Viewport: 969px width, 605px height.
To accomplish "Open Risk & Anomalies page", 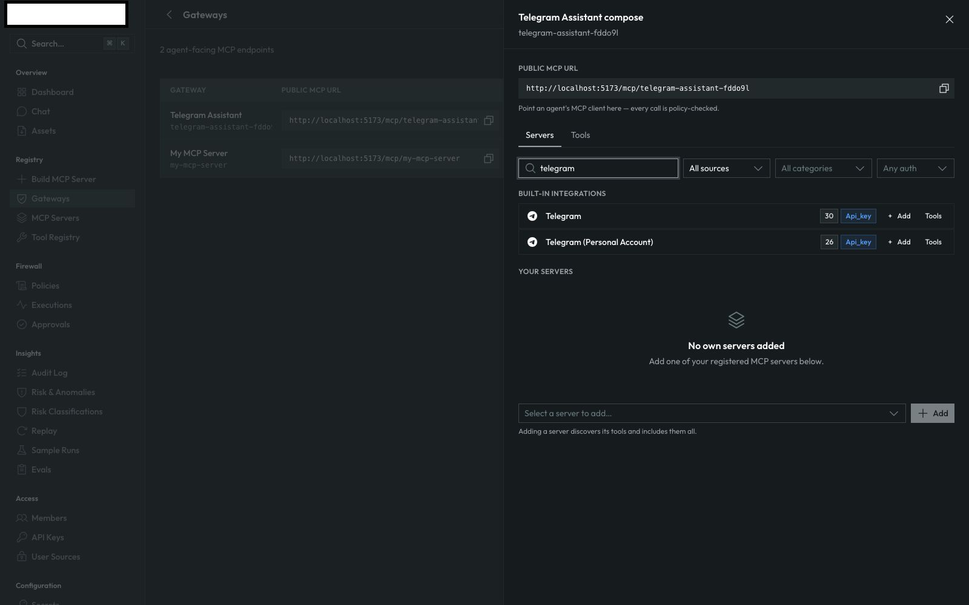I will (72, 392).
